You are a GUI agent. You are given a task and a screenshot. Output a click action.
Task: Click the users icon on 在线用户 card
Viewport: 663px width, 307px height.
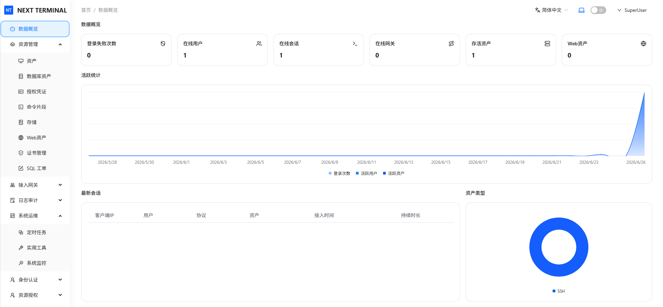(259, 44)
